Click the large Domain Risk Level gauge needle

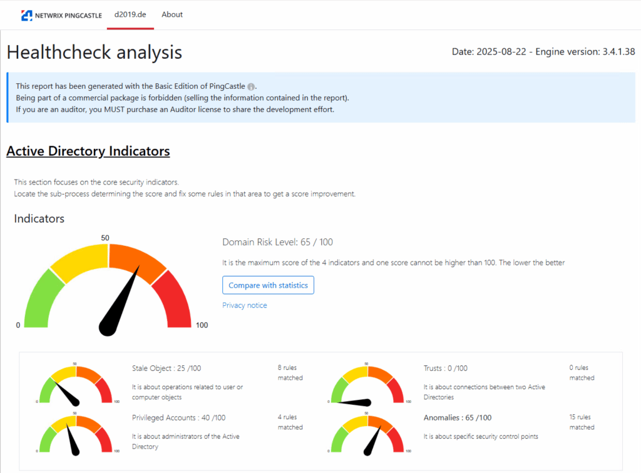point(122,300)
